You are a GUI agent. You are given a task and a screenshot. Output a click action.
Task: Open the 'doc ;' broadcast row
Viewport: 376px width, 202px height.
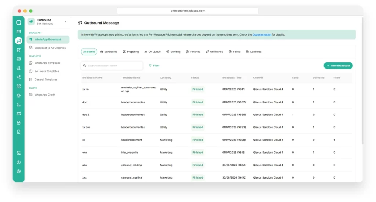click(x=217, y=102)
